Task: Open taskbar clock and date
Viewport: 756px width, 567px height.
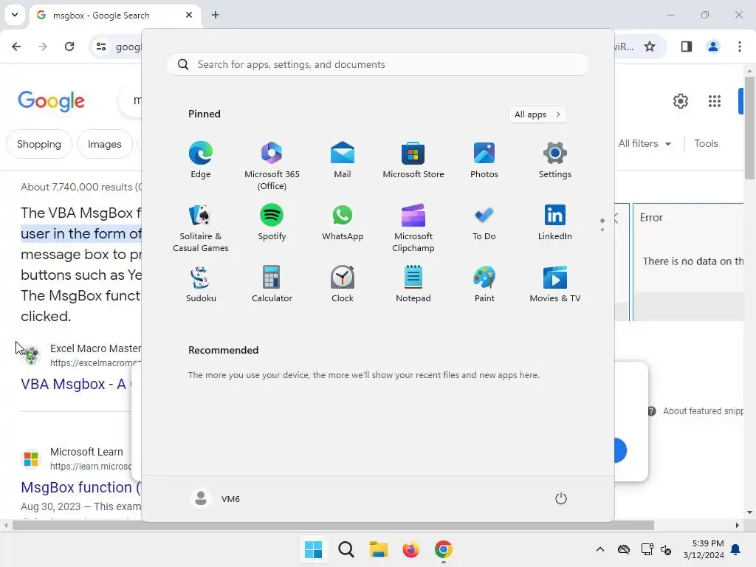Action: [704, 549]
